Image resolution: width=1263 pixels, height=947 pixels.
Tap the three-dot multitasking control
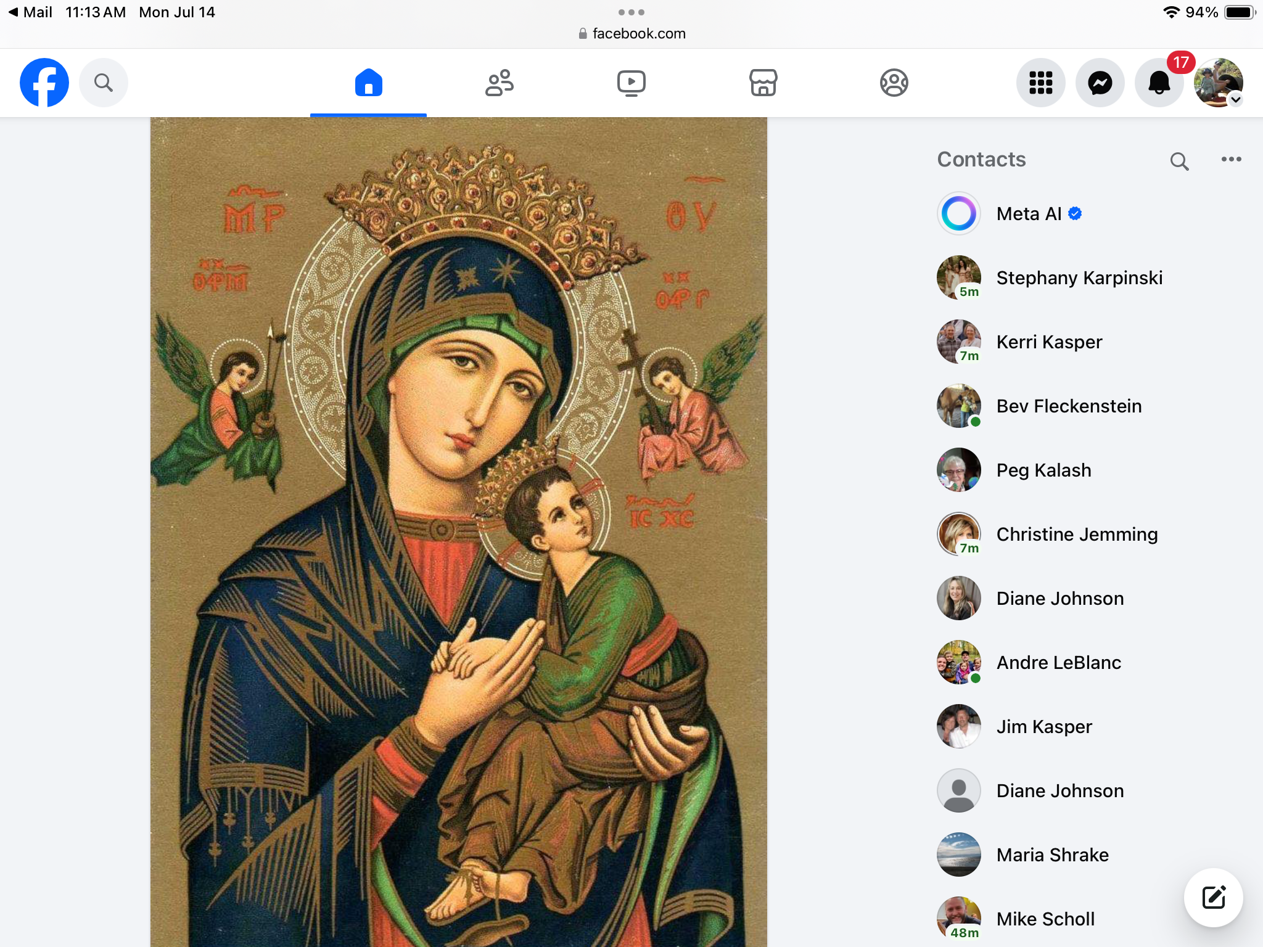pos(631,12)
